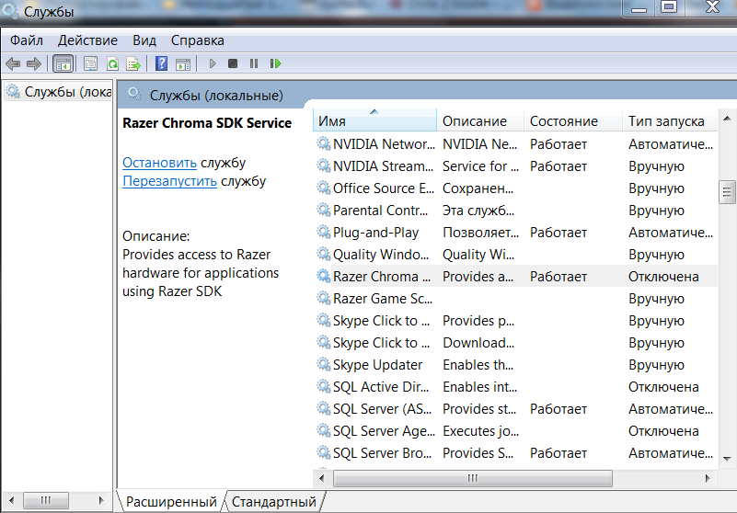Click the action pane toggle icon
Viewport: 737px width, 513px height.
click(183, 63)
